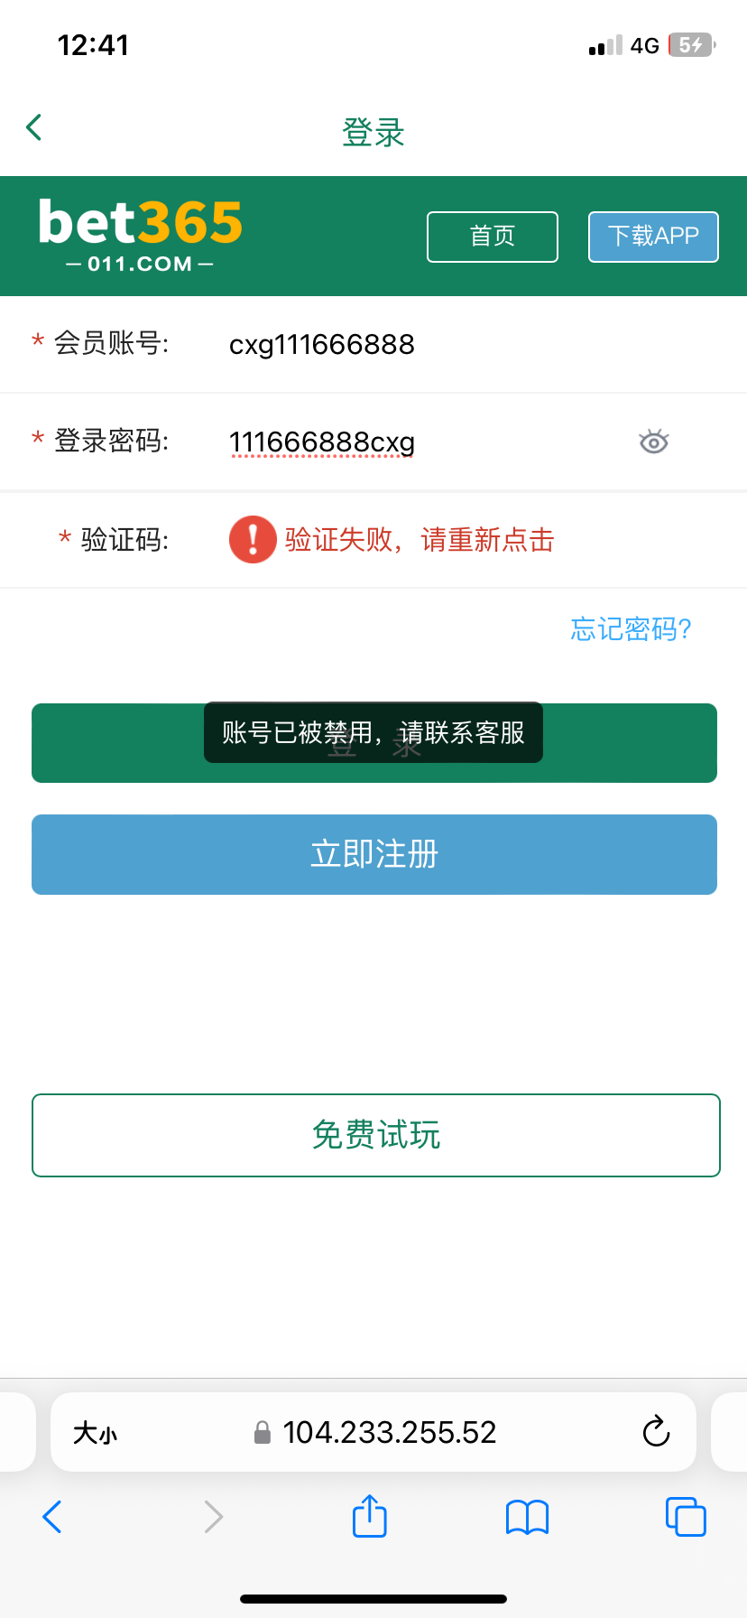Screen dimensions: 747x1618
Task: Open the 首页 home button
Action: pyautogui.click(x=492, y=237)
